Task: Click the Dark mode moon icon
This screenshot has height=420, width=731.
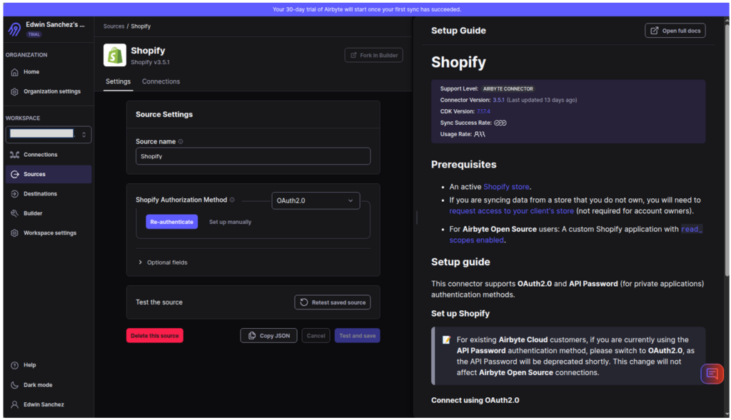Action: (x=14, y=385)
